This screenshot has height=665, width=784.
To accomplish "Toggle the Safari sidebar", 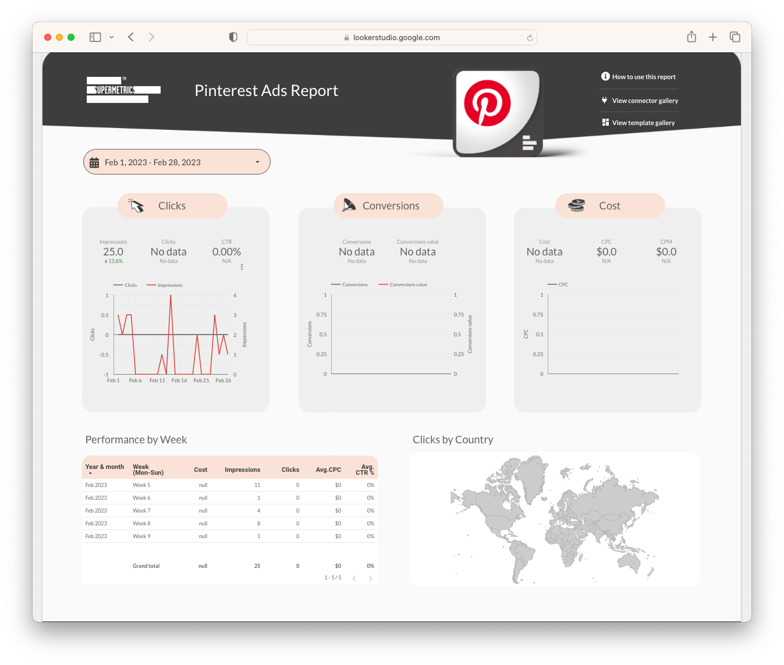I will (95, 37).
